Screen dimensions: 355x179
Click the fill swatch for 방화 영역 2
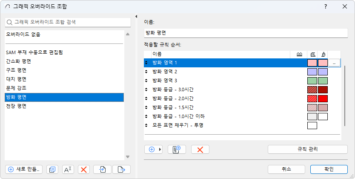tap(312, 72)
